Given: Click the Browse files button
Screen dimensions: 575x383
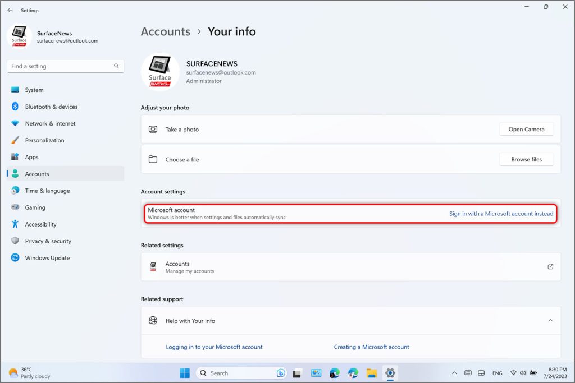Looking at the screenshot, I should tap(526, 160).
